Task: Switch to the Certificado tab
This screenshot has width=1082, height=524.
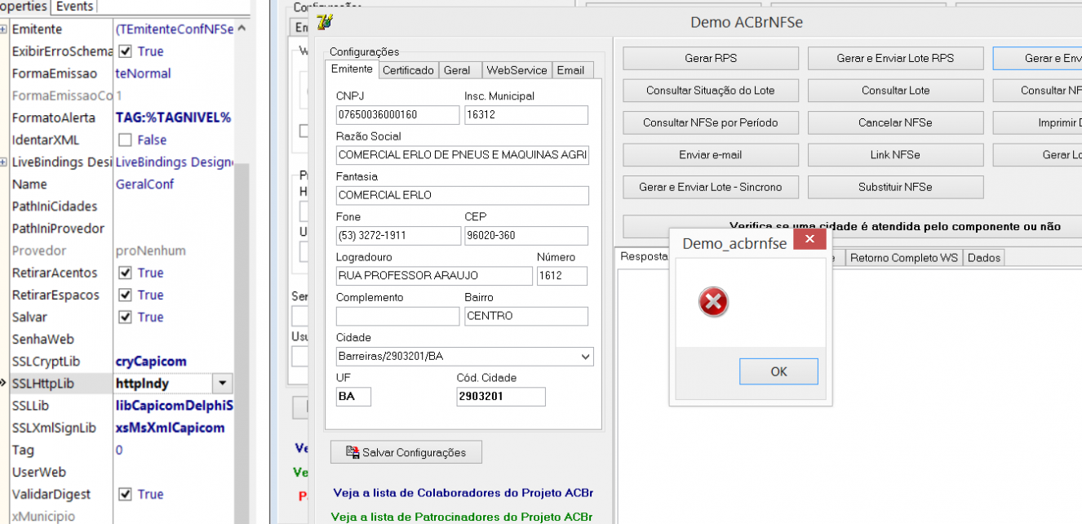Action: coord(408,70)
